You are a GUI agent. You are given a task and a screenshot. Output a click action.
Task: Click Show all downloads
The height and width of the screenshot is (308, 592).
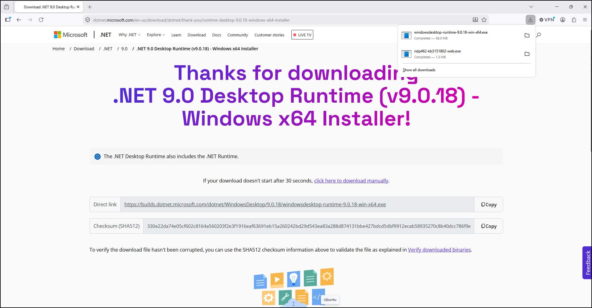click(x=419, y=70)
